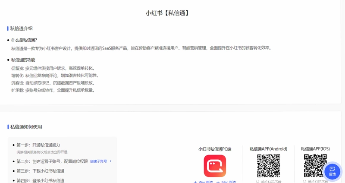
Task: Select the page title 小红书【私信通】
Action: point(167,13)
